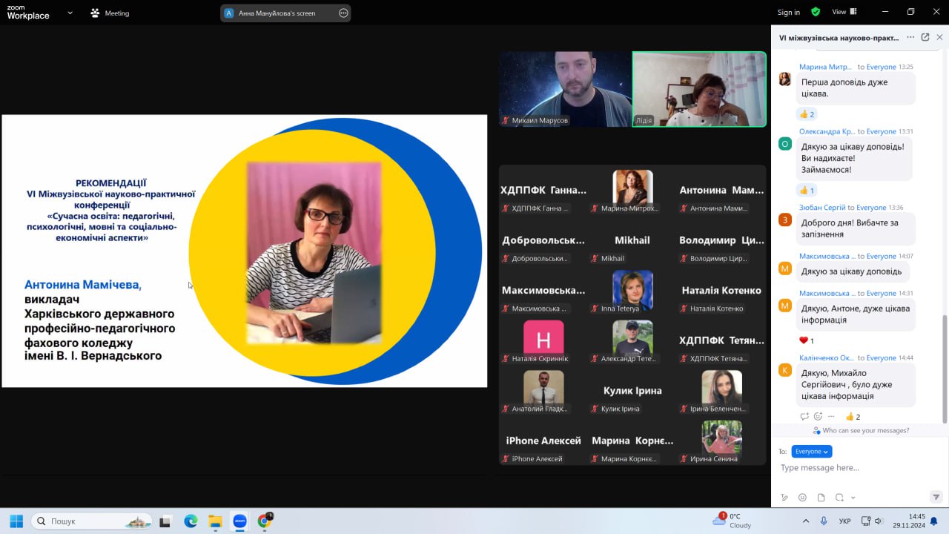Click the Meeting tab icon
The height and width of the screenshot is (534, 949).
click(95, 13)
